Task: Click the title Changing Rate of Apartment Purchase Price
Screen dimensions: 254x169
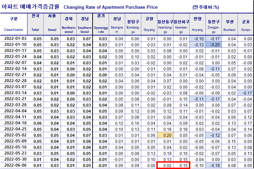Action: point(111,7)
